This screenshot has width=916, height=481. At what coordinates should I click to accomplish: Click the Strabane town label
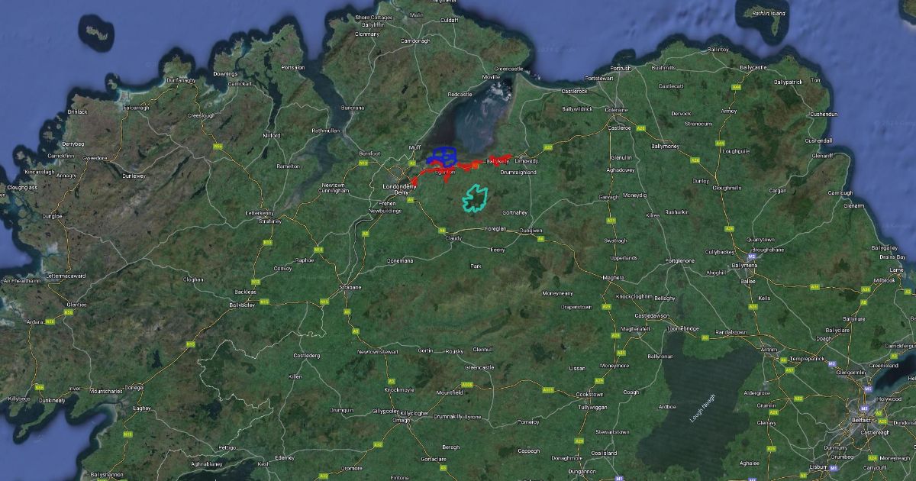click(350, 287)
